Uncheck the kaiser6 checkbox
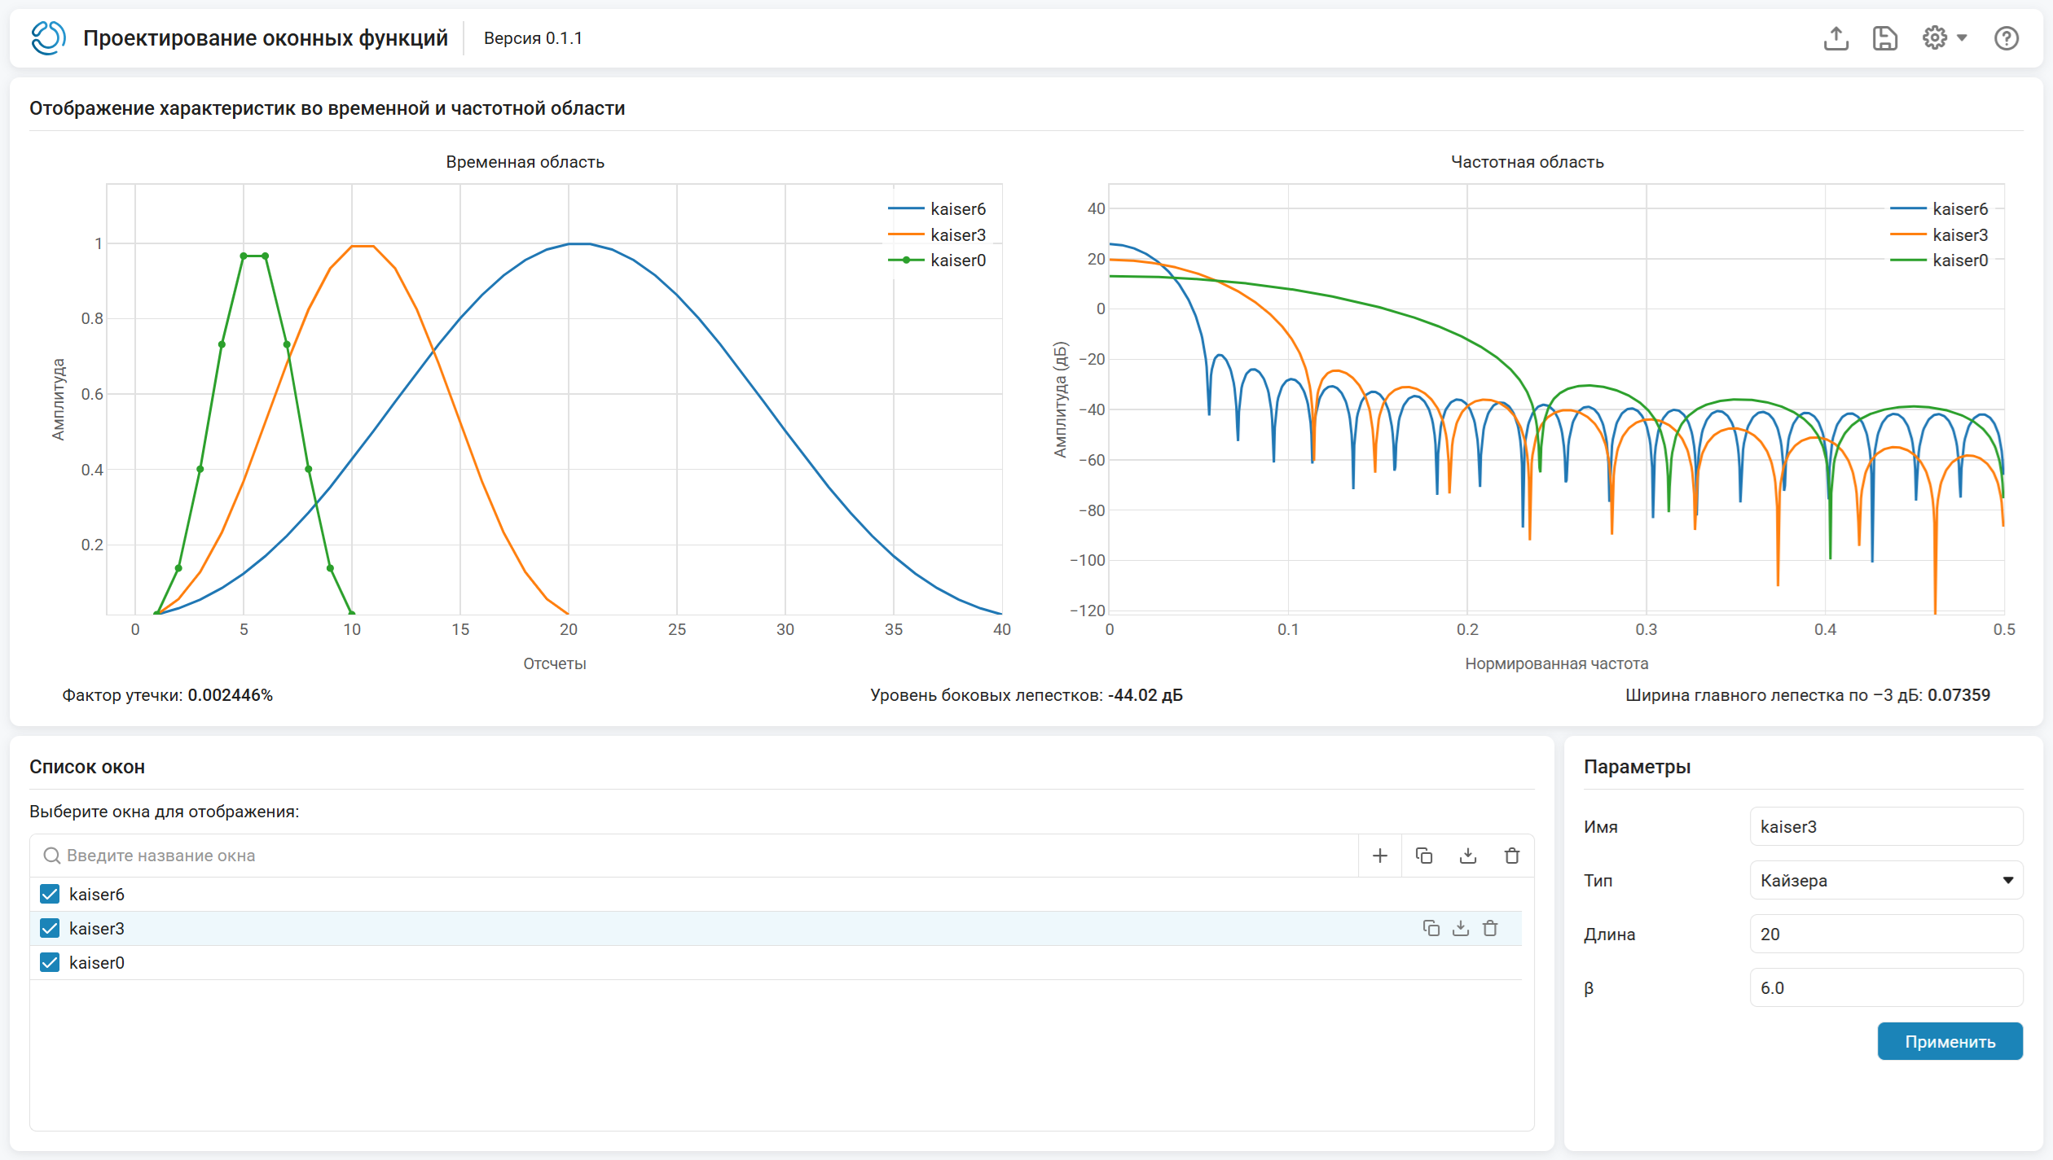This screenshot has height=1160, width=2053. pos(50,894)
